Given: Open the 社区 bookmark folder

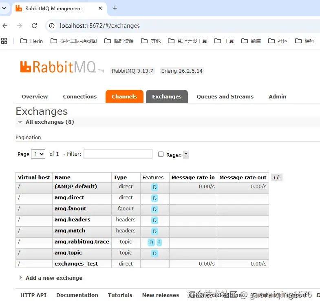Looking at the screenshot, I should click(x=278, y=41).
